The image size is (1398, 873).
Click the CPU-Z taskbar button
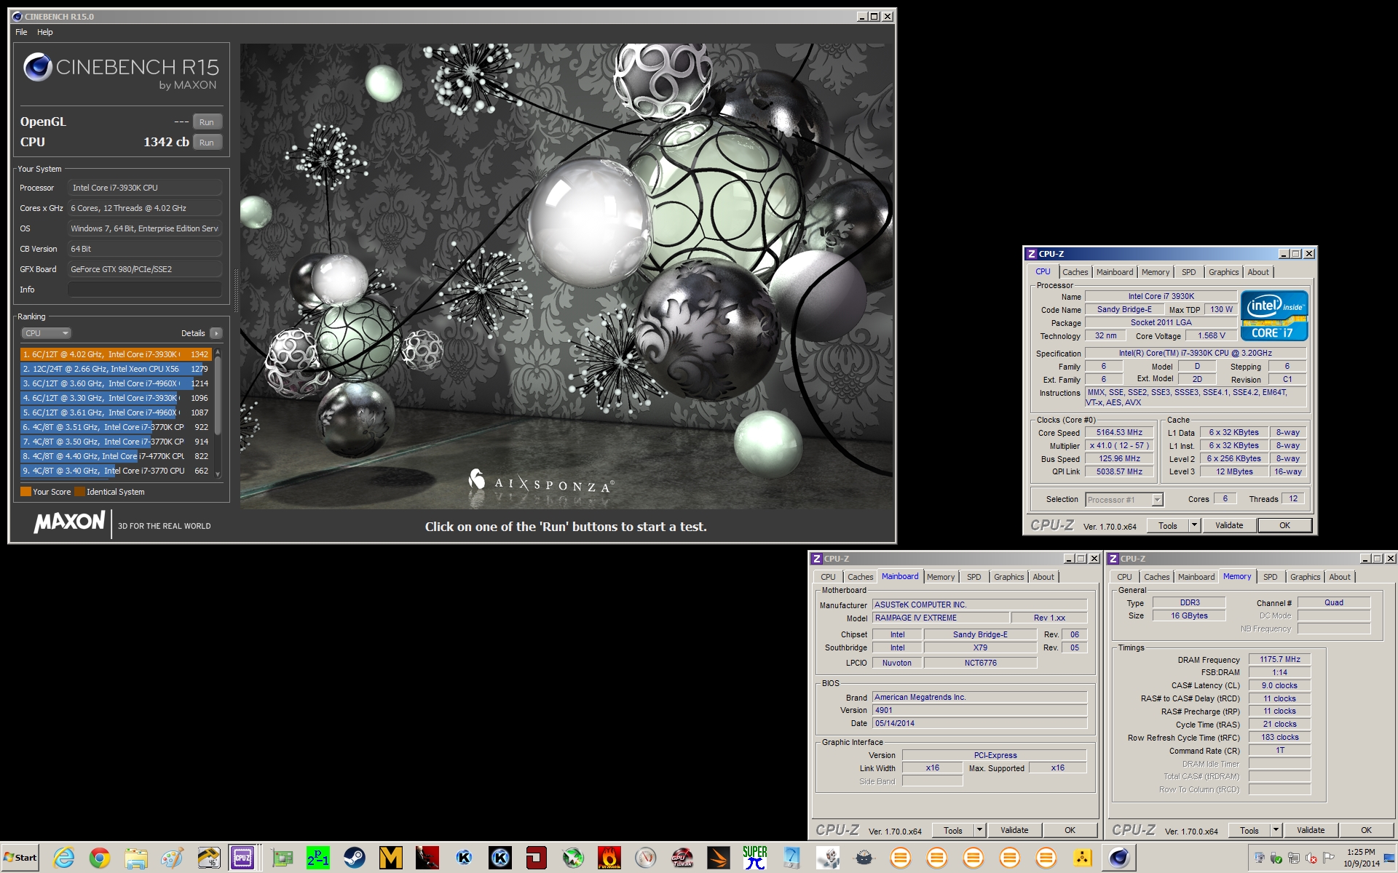242,858
